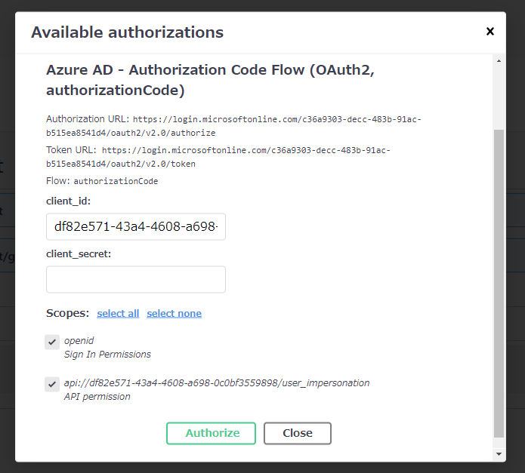Click the 'select none' scopes link
This screenshot has width=525, height=473.
pyautogui.click(x=174, y=314)
